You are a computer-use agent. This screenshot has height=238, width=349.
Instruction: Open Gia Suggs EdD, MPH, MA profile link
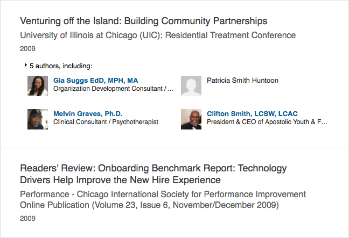[x=95, y=81]
